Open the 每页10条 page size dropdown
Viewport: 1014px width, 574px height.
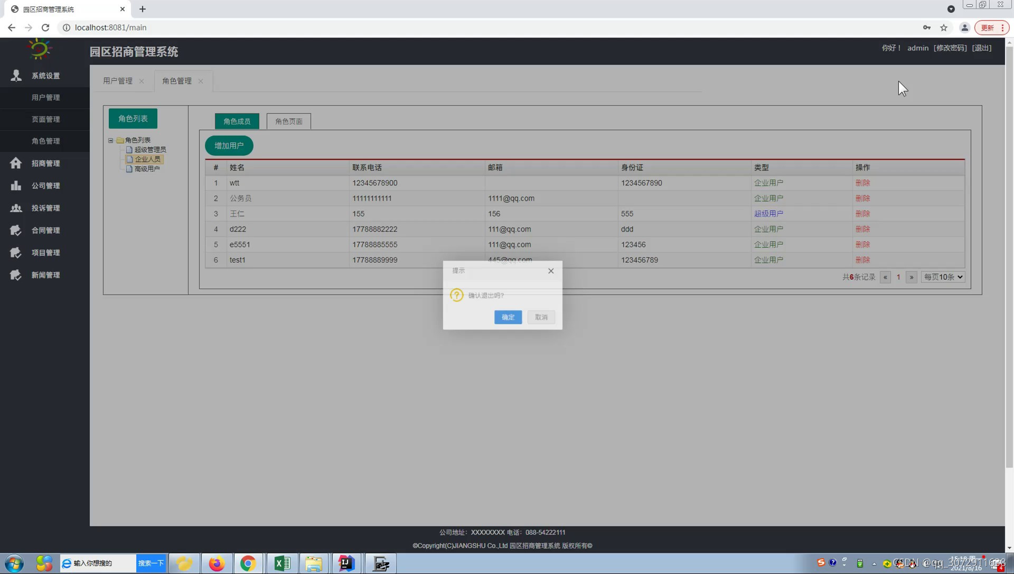[943, 277]
